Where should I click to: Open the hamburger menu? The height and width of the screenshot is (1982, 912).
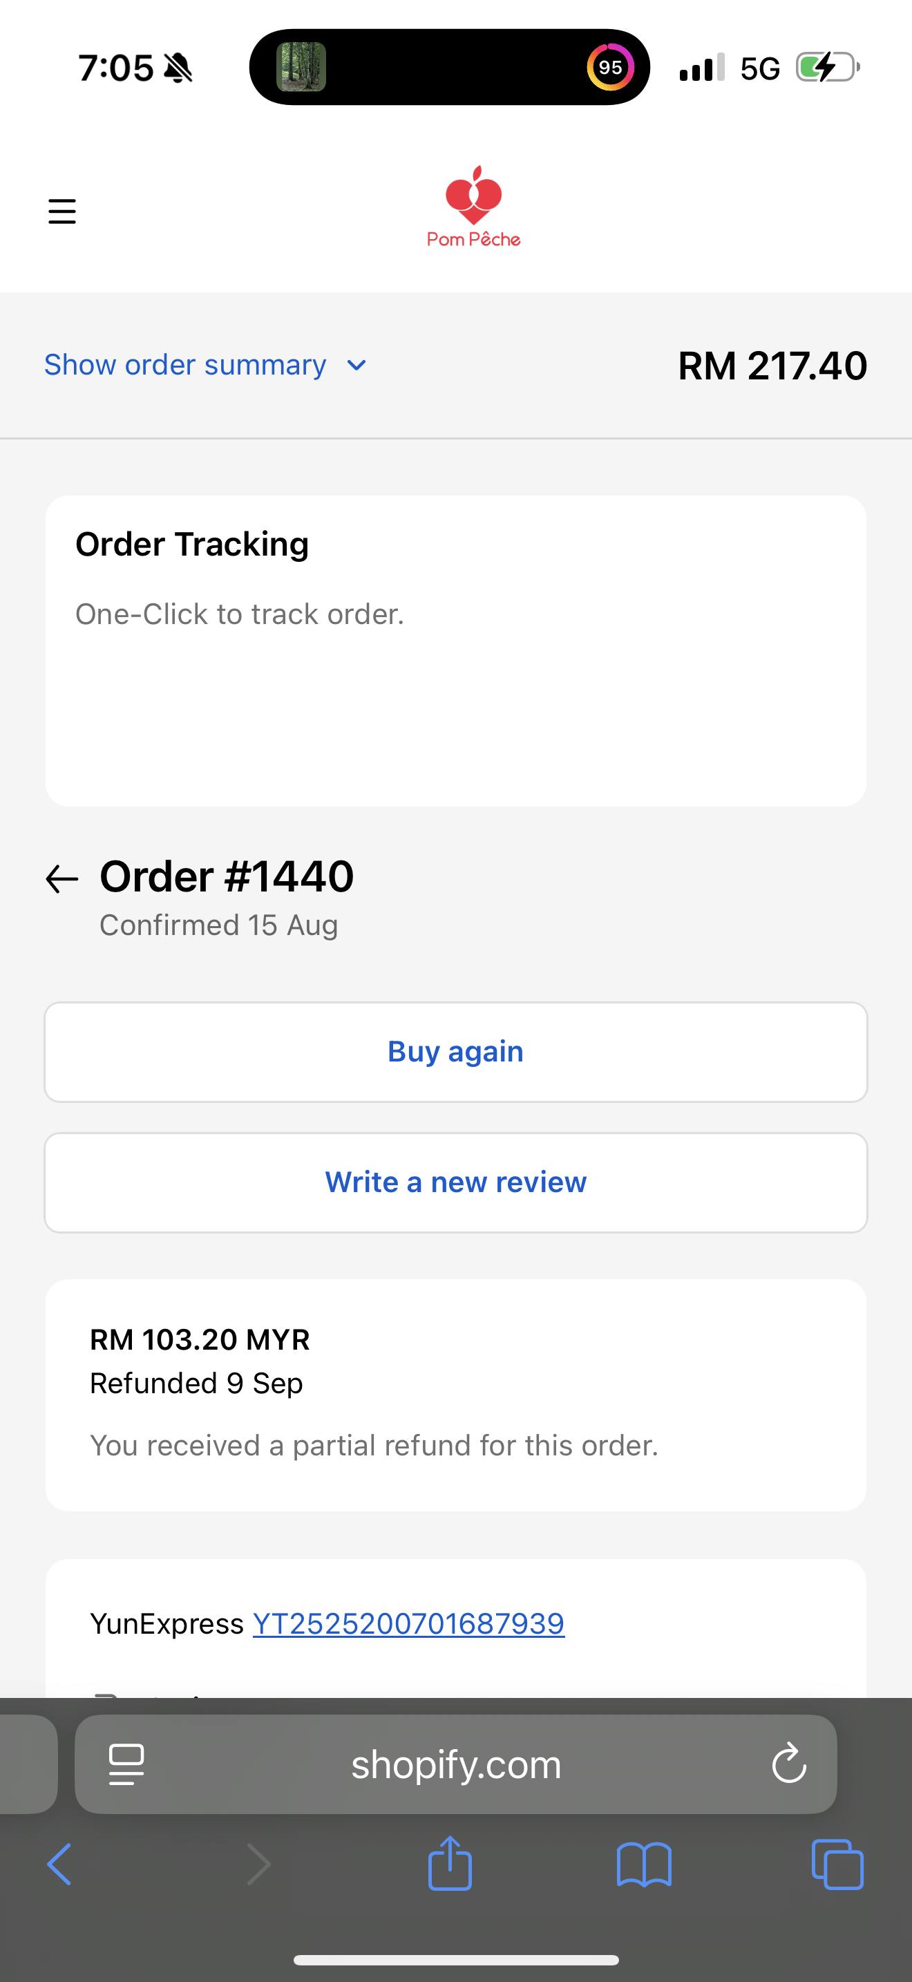(x=62, y=211)
